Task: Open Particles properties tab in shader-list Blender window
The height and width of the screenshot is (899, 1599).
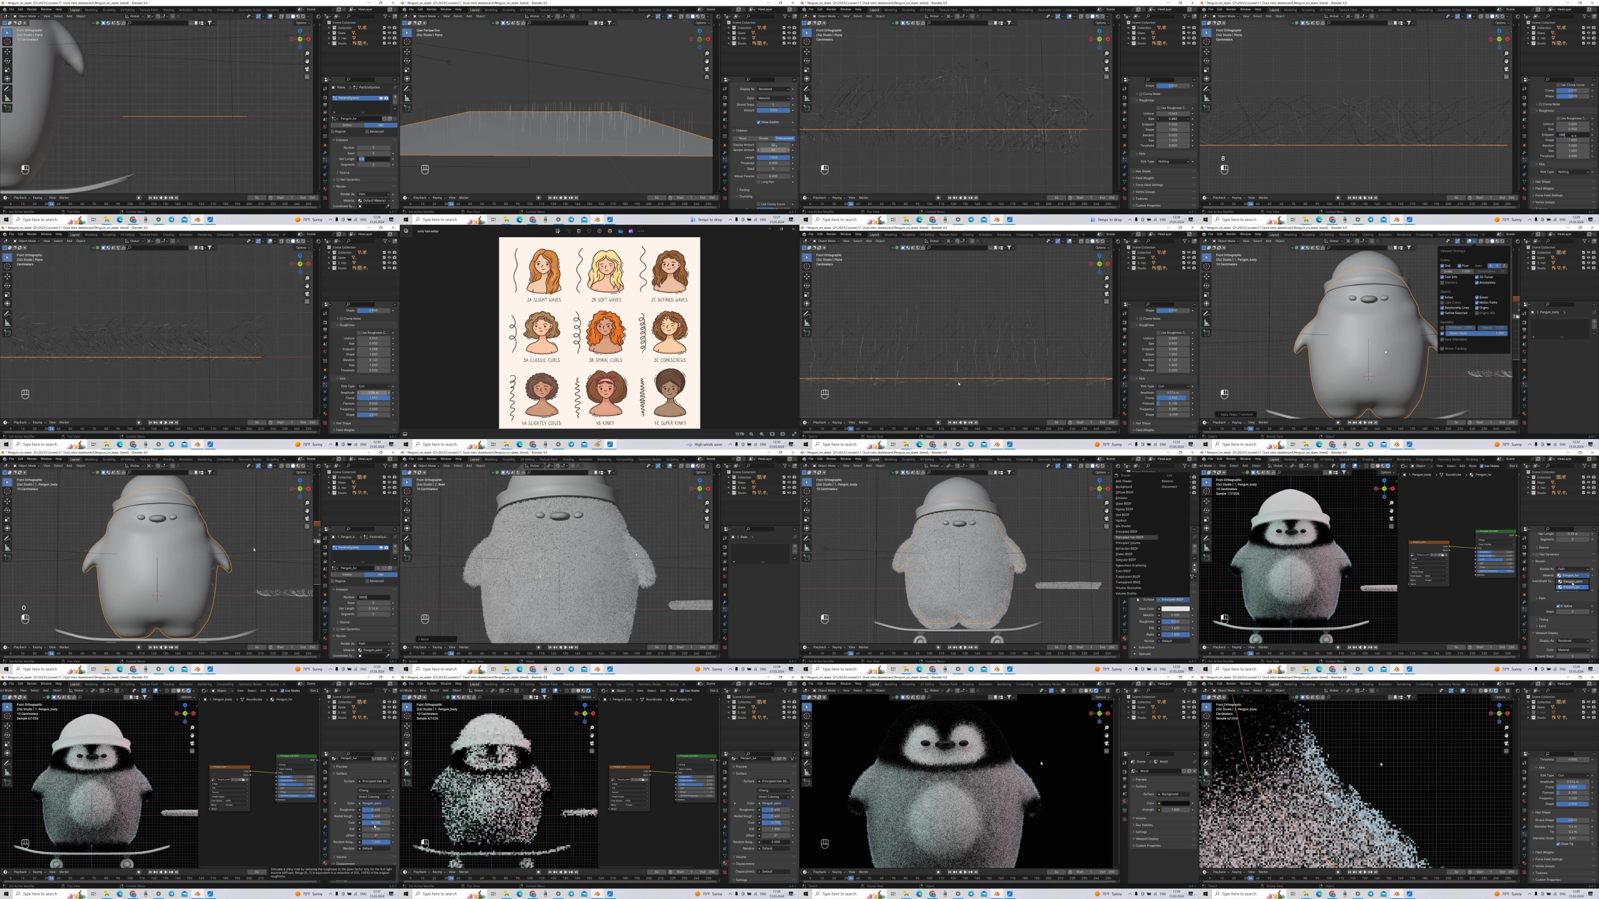Action: (x=1125, y=609)
